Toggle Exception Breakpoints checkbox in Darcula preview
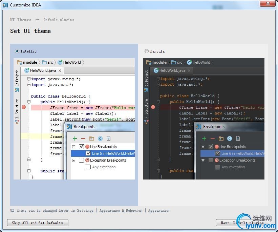The width and height of the screenshot is (278, 232). 211,160
